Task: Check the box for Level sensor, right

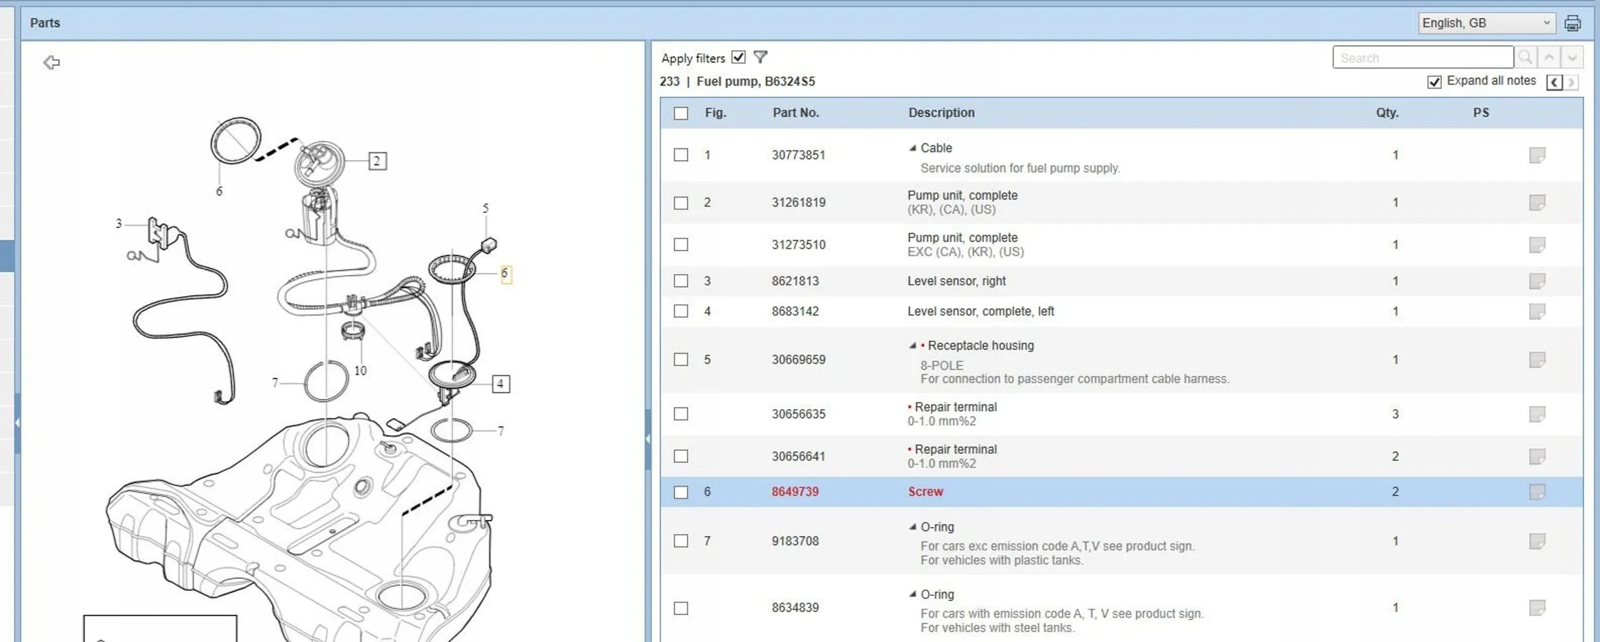Action: [681, 281]
